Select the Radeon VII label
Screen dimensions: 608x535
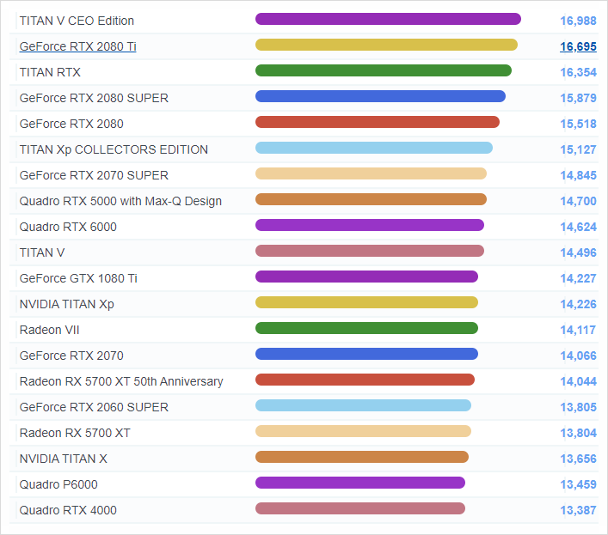[x=49, y=330]
